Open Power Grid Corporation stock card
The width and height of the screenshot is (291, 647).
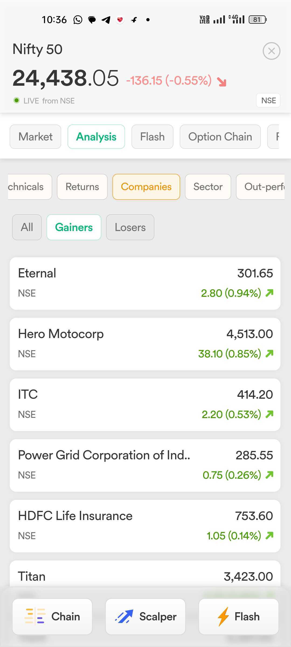[x=145, y=465]
